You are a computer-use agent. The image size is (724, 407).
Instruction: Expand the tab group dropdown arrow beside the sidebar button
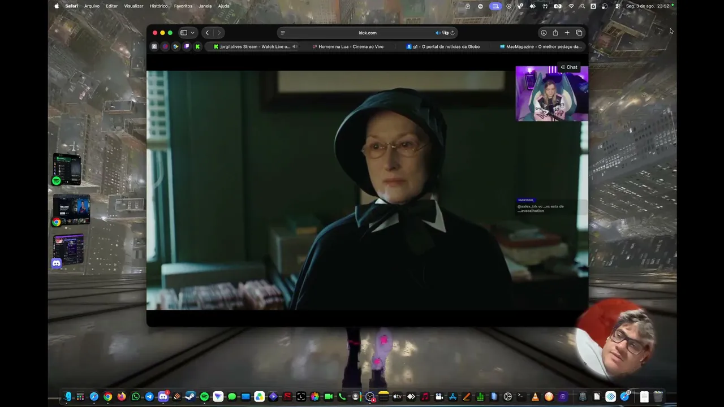pos(192,33)
